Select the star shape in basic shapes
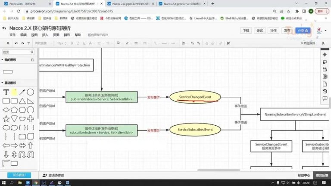Viewport: 331px width, 186px height. click(6, 118)
